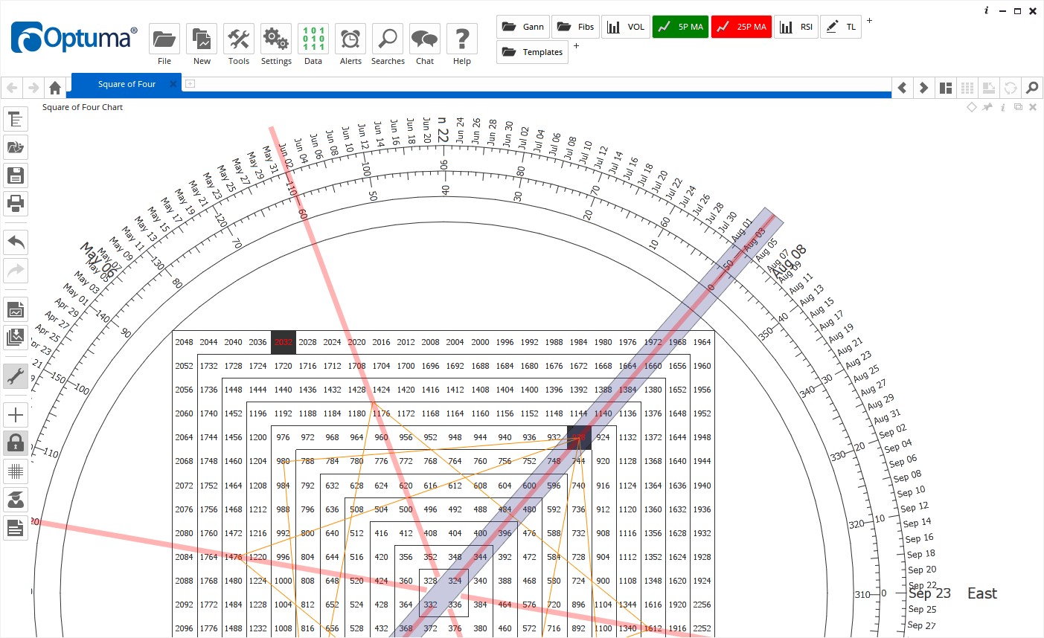Viewport: 1044px width, 638px height.
Task: Open the Templates folder
Action: tap(532, 51)
